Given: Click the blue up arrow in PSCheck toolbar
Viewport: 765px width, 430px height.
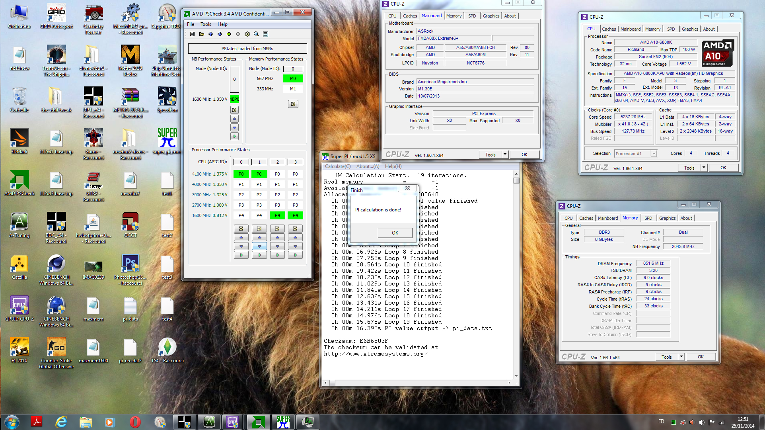Looking at the screenshot, I should pos(210,34).
